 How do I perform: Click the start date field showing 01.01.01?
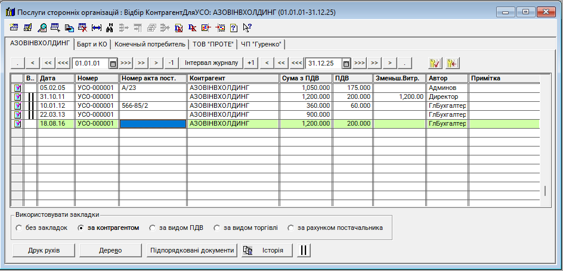pyautogui.click(x=89, y=63)
